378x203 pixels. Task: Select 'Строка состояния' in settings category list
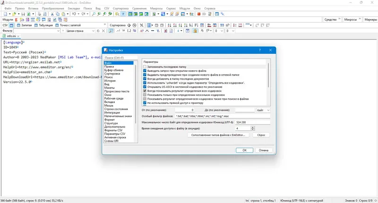tap(116, 109)
